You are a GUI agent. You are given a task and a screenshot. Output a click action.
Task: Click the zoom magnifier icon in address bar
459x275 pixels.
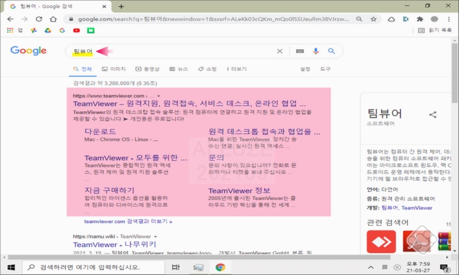pyautogui.click(x=359, y=19)
